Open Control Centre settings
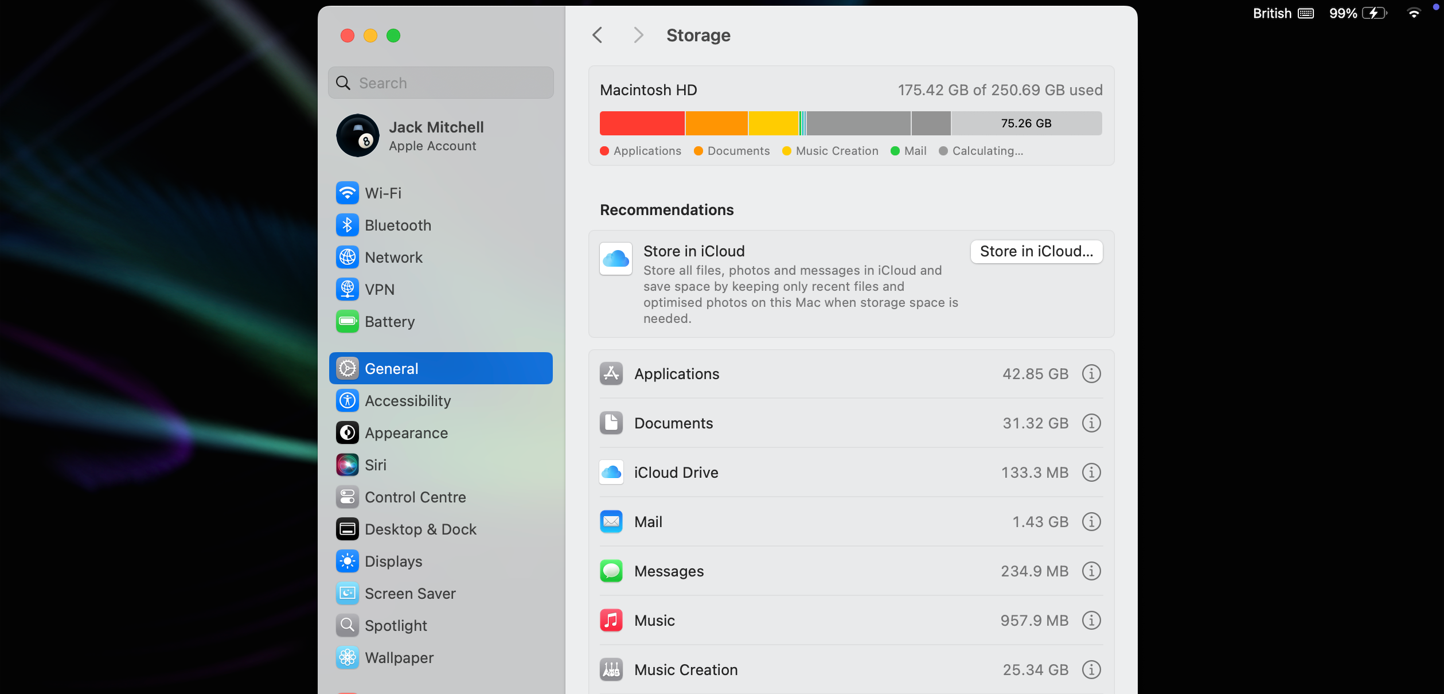Screen dimensions: 1444x694 pyautogui.click(x=440, y=497)
